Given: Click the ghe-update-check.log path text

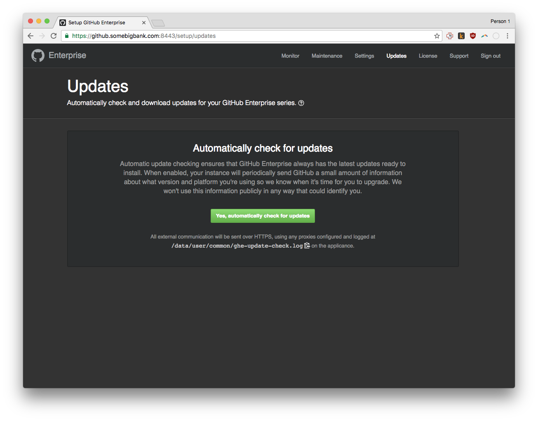Looking at the screenshot, I should [x=237, y=246].
